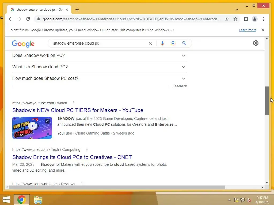Submit search with magnifier icon

pyautogui.click(x=184, y=43)
